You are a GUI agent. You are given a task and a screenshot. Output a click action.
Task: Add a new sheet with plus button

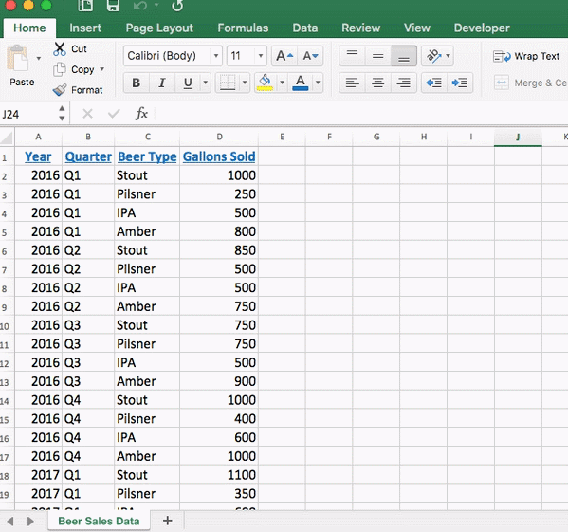[167, 521]
